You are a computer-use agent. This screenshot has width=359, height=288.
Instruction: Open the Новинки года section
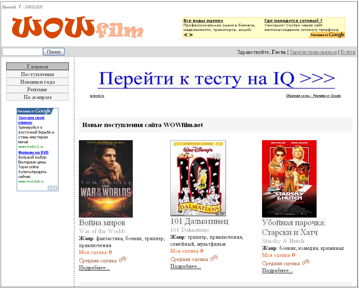[x=37, y=82]
